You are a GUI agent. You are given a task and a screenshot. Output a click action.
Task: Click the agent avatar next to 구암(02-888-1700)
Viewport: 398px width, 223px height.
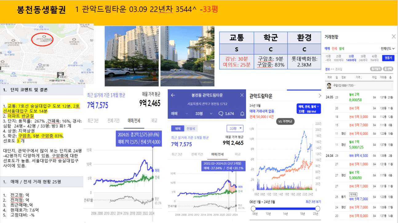point(329,85)
